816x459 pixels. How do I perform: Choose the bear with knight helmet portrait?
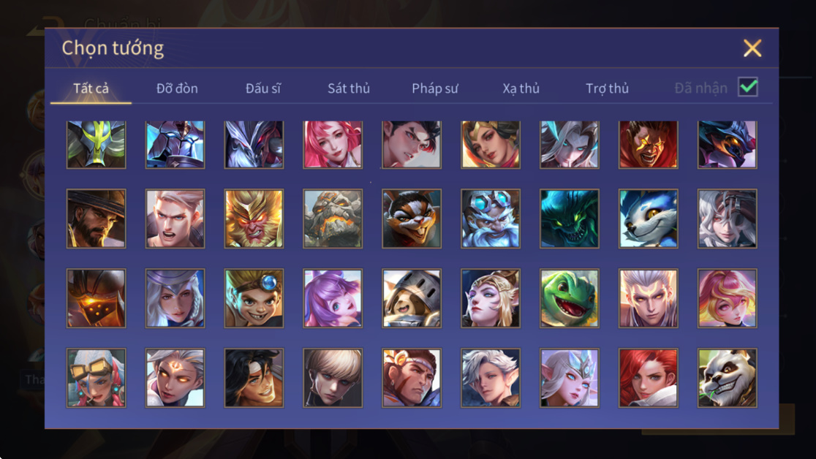(412, 298)
